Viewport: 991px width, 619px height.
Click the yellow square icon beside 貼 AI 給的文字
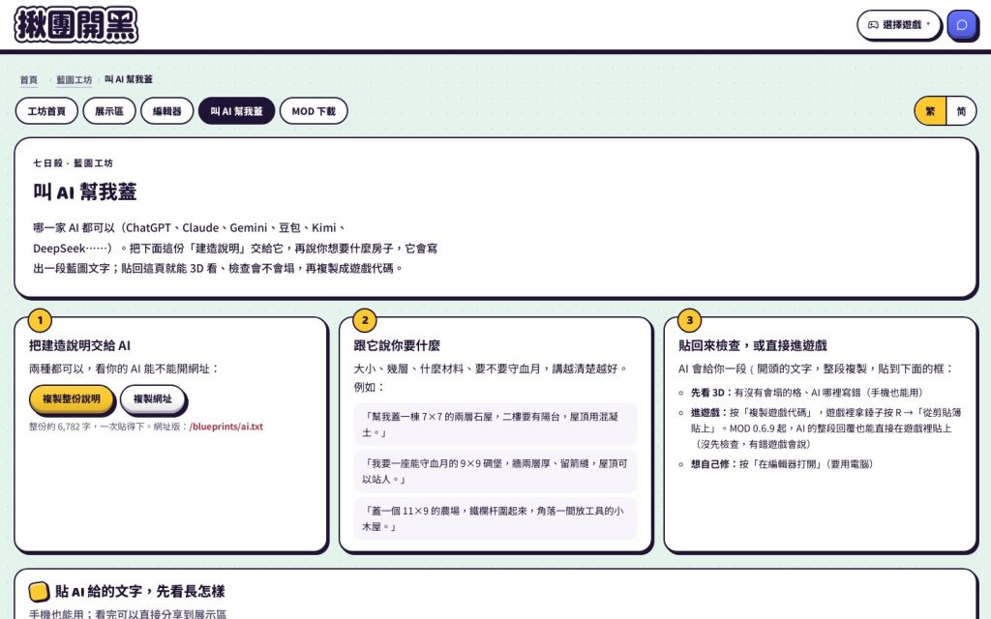(x=39, y=592)
